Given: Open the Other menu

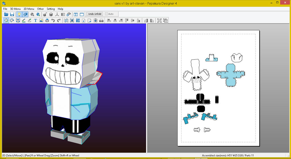Looking at the screenshot, I should pyautogui.click(x=40, y=9).
